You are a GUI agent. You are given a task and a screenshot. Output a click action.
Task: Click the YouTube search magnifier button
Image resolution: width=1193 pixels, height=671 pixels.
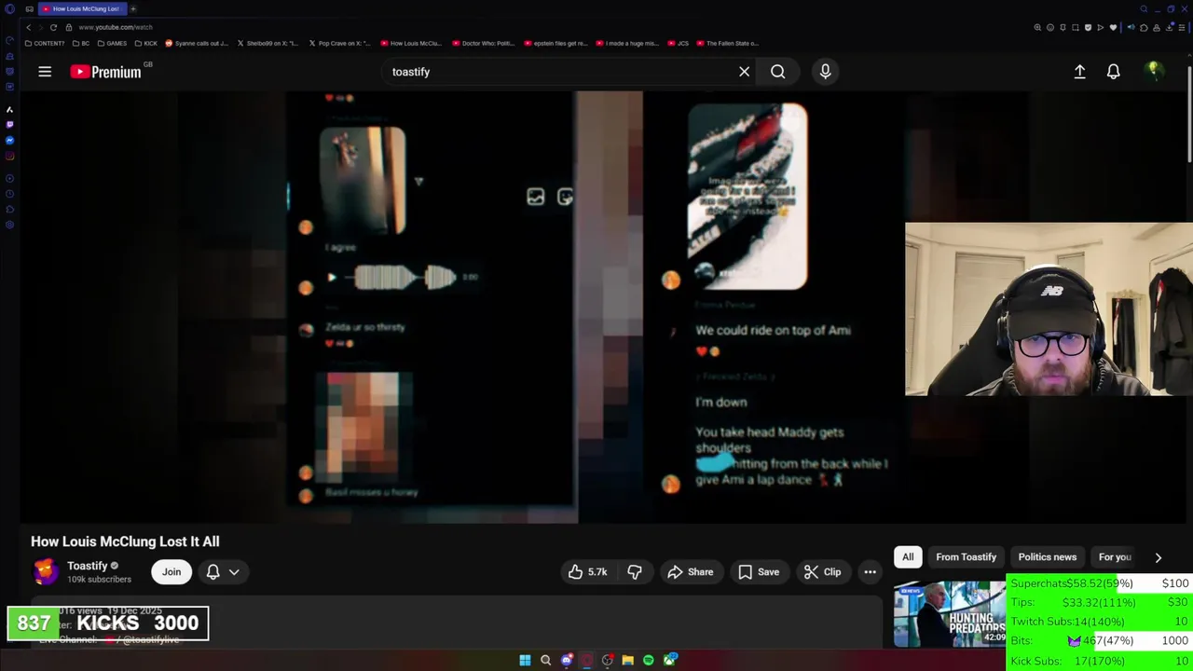point(778,72)
